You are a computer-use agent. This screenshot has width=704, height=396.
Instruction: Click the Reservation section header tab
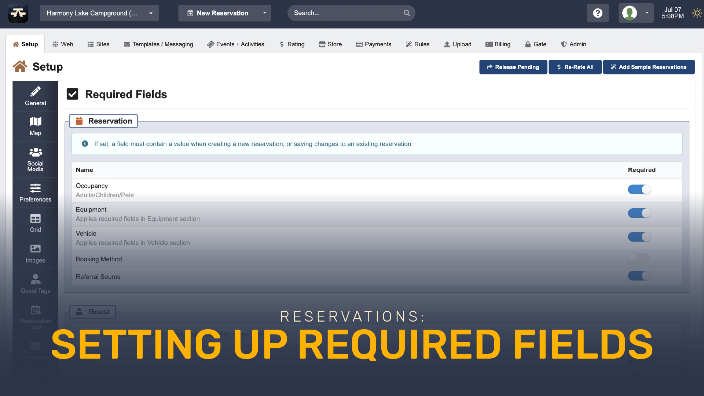pos(103,121)
